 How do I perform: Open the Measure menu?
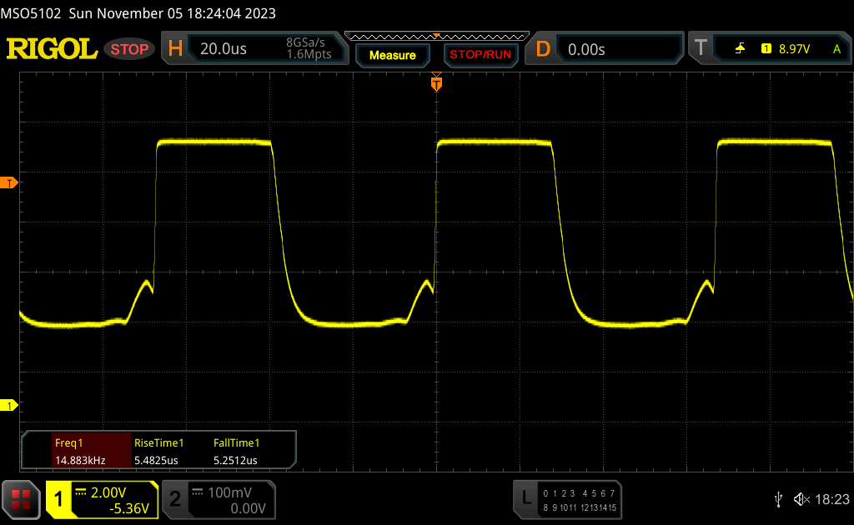coord(392,55)
